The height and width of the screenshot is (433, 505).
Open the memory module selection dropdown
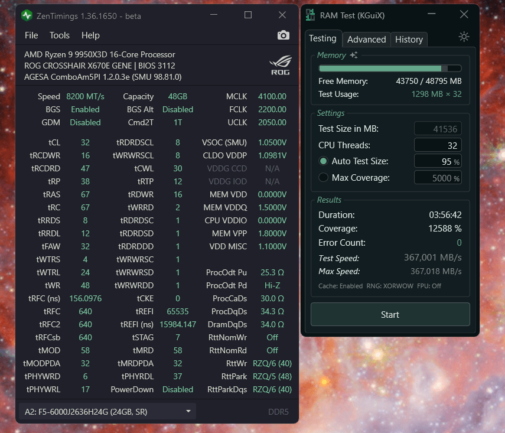(107, 412)
